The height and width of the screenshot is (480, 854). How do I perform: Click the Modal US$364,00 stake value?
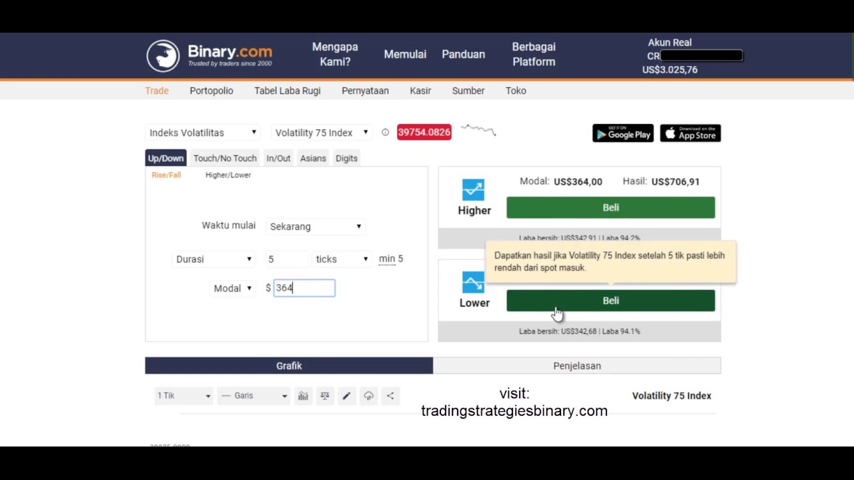578,181
